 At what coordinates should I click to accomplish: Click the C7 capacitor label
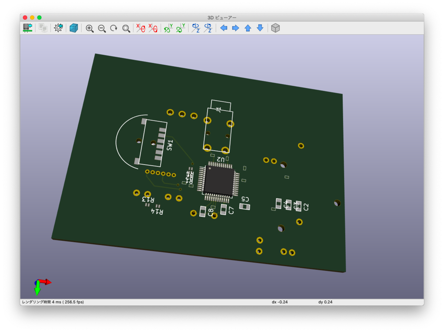(232, 210)
